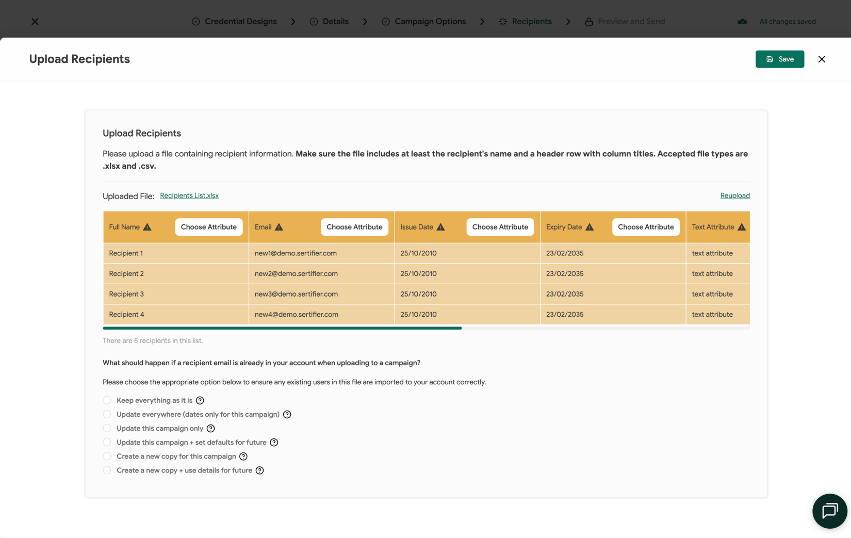Select Create a new copy for this campaign
The width and height of the screenshot is (851, 538).
tap(107, 456)
